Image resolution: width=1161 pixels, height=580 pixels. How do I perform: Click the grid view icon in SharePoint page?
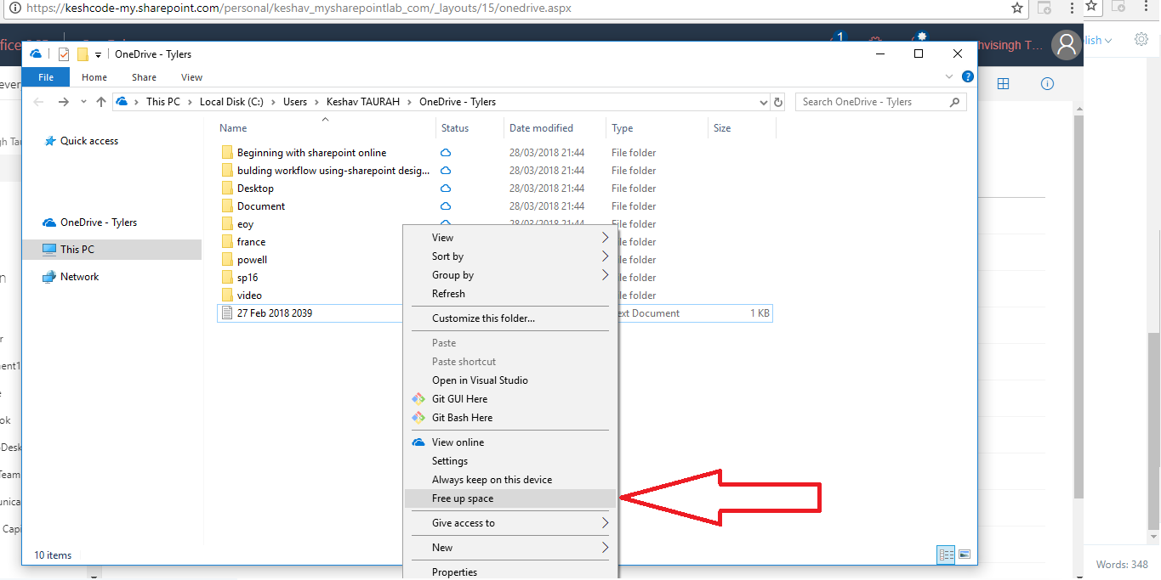[1004, 83]
